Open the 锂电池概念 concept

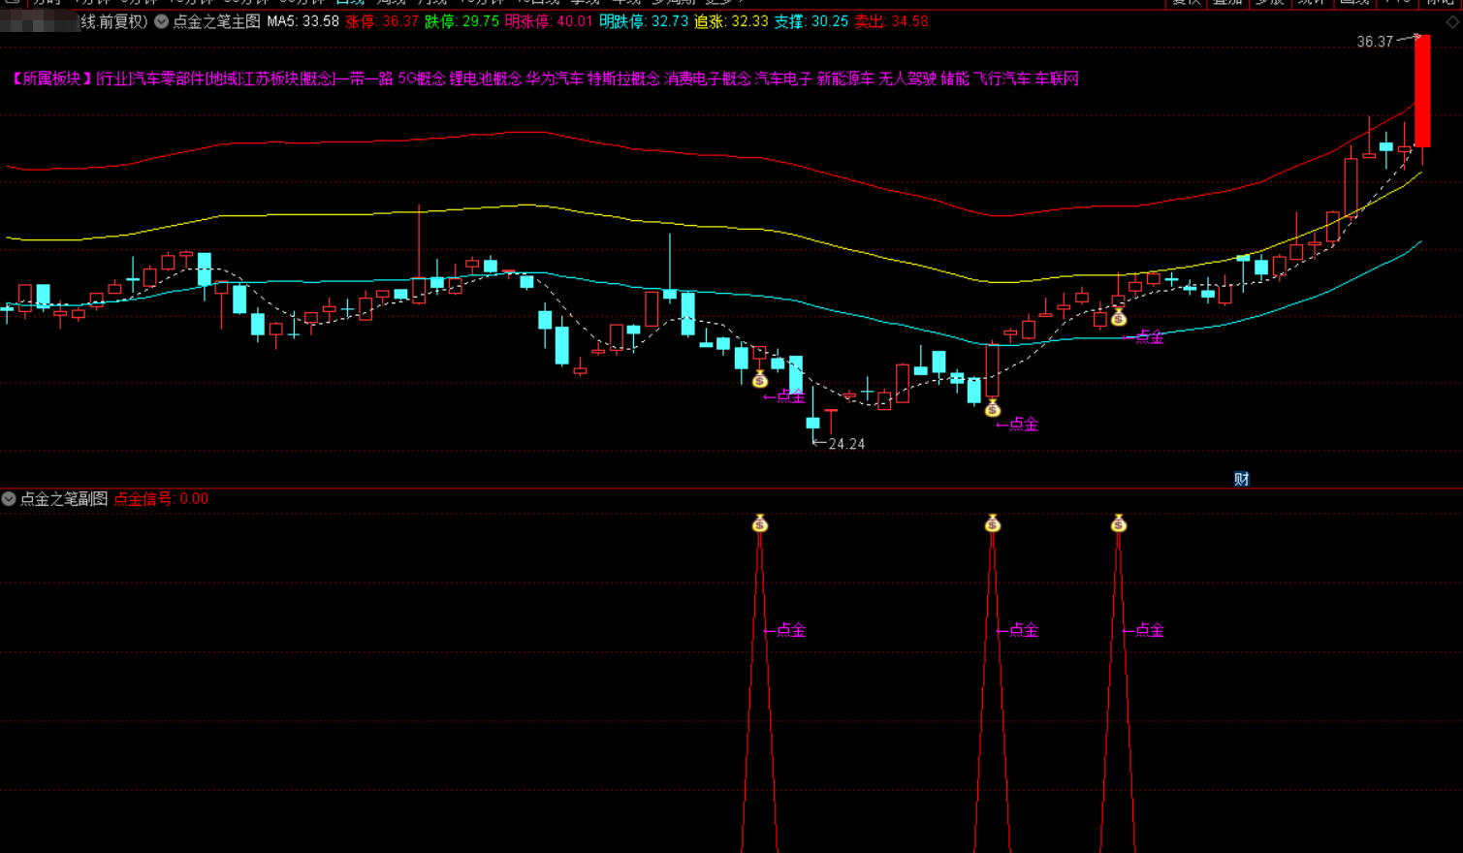[486, 79]
